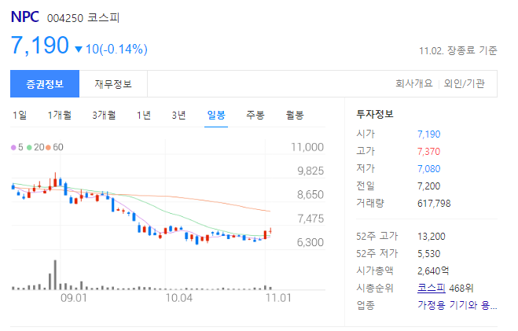Viewport: 518px width, 331px height.
Task: Click the 6,300 price axis label
Action: (x=310, y=242)
